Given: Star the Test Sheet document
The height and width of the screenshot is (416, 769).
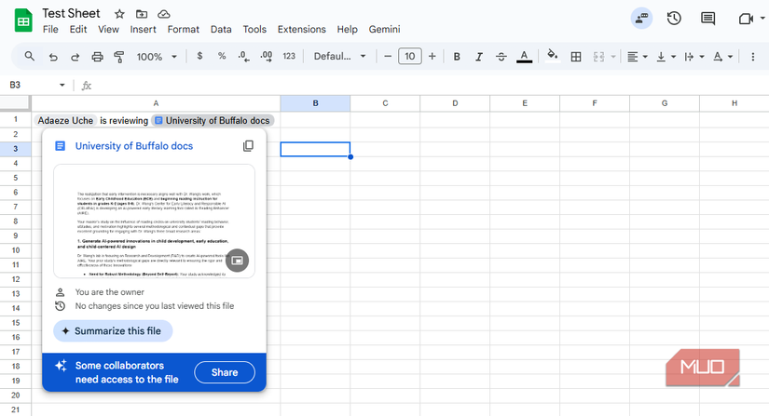Looking at the screenshot, I should (119, 14).
